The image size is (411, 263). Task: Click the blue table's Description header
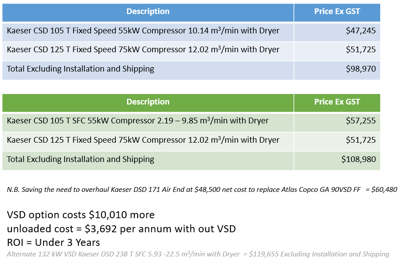148,12
